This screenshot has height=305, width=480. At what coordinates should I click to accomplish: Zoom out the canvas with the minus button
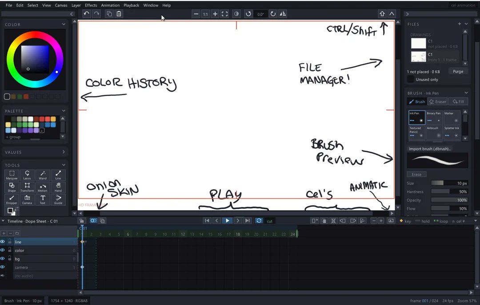(196, 14)
